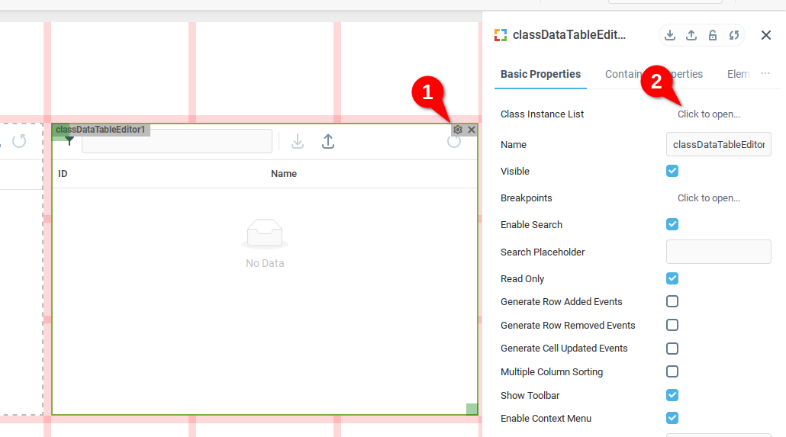Click the properties panel upload icon
786x437 pixels.
tap(691, 35)
